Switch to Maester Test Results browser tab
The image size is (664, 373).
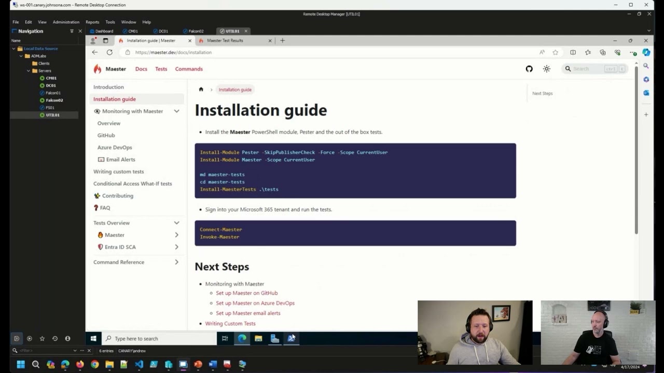click(x=236, y=40)
